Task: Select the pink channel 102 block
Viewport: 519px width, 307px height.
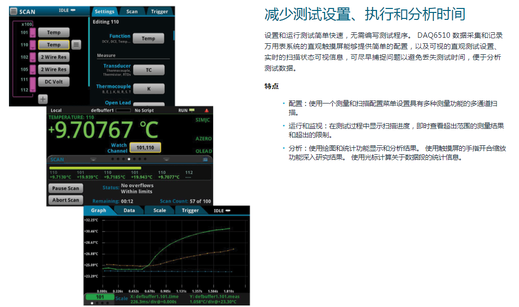Action: (x=32, y=57)
